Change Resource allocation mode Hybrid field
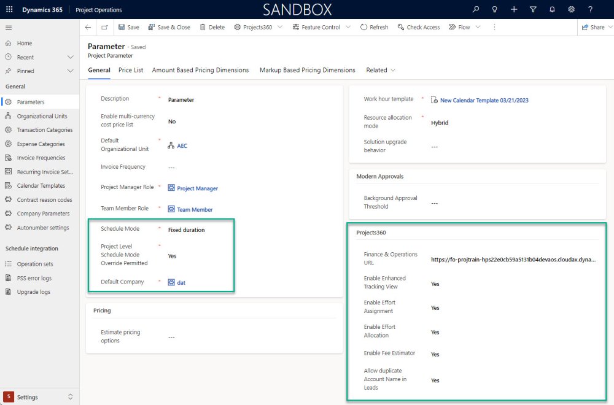This screenshot has height=405, width=614. tap(440, 123)
